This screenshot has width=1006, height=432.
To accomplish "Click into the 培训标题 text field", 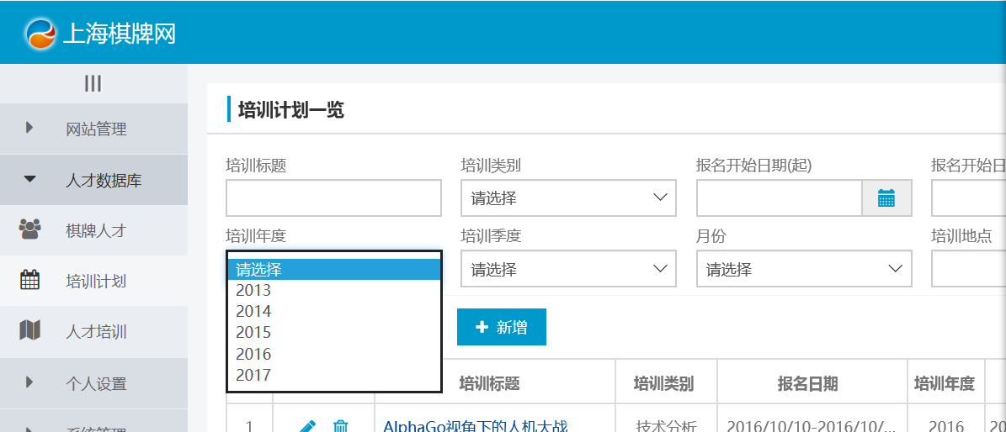I will coord(333,198).
